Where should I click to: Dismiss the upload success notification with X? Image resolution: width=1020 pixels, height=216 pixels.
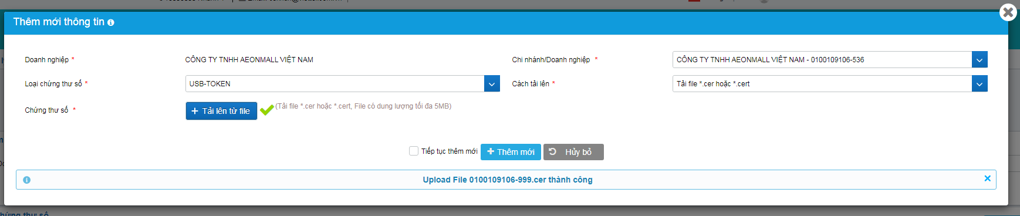click(987, 178)
